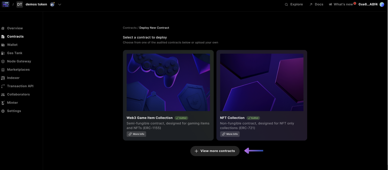Click the View more contracts button
Viewport: 388px width, 170px height.
215,151
